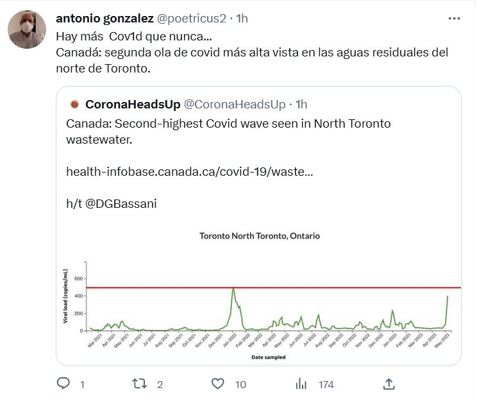Open the health-infobase.canada.ca link

[189, 172]
